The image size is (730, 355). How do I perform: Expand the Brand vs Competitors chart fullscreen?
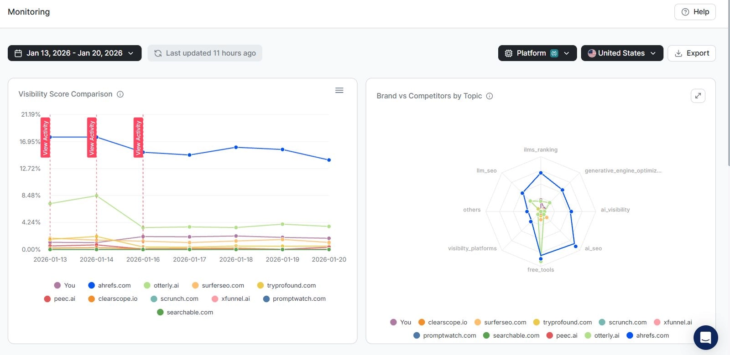(x=698, y=96)
